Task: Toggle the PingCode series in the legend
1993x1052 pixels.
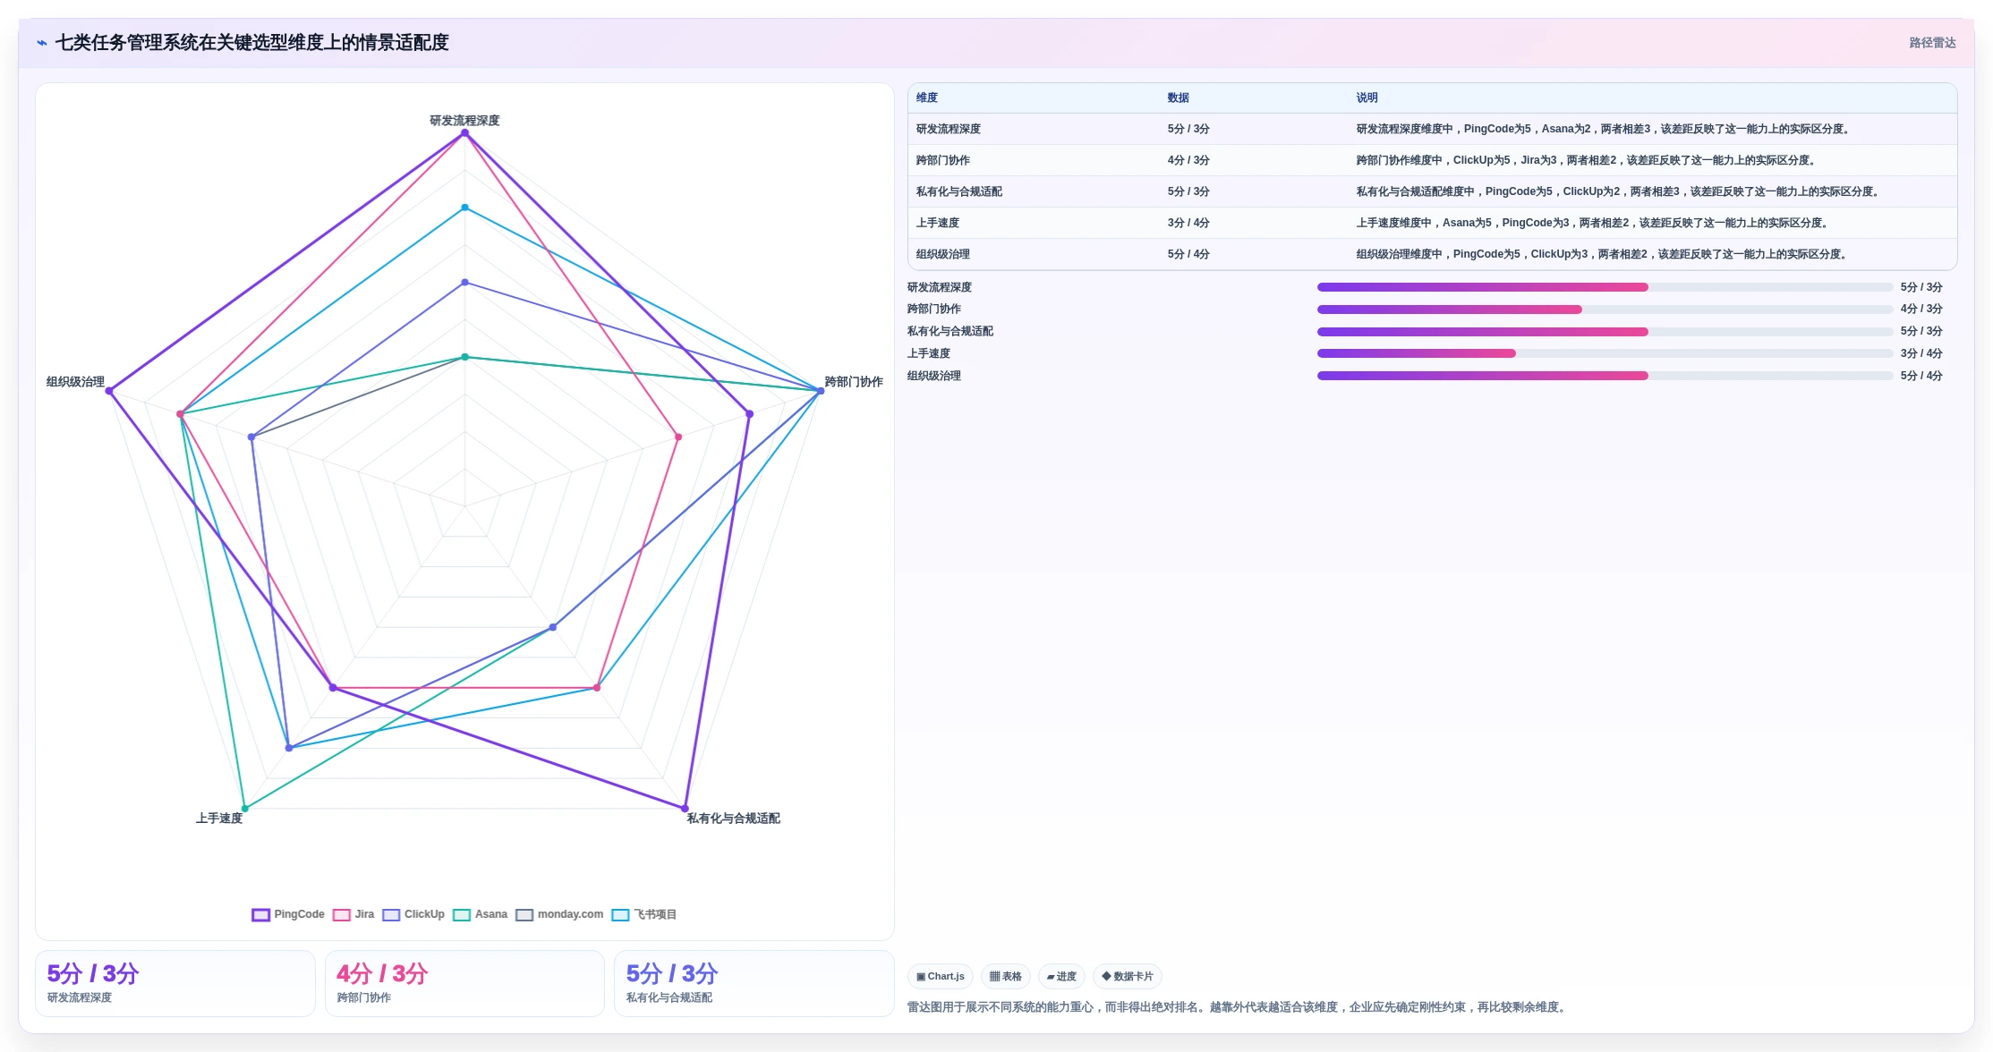Action: tap(288, 914)
